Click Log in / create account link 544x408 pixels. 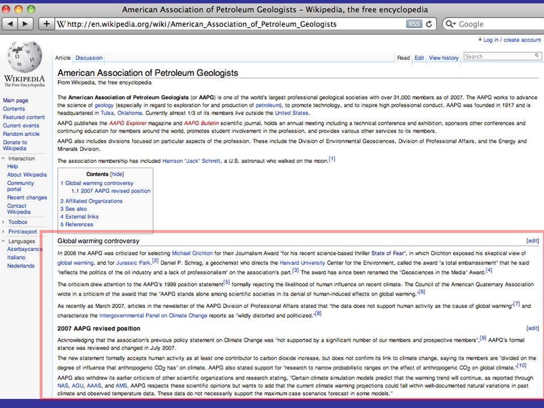(512, 40)
